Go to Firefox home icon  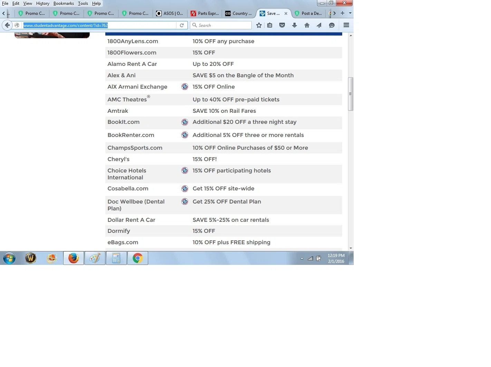pos(307,25)
